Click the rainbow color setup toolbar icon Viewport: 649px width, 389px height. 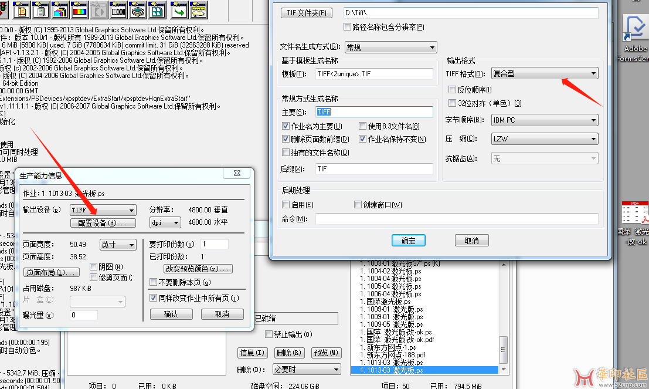[79, 10]
